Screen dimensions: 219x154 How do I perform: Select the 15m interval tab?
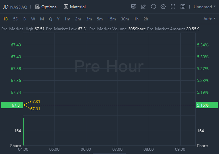112,19
